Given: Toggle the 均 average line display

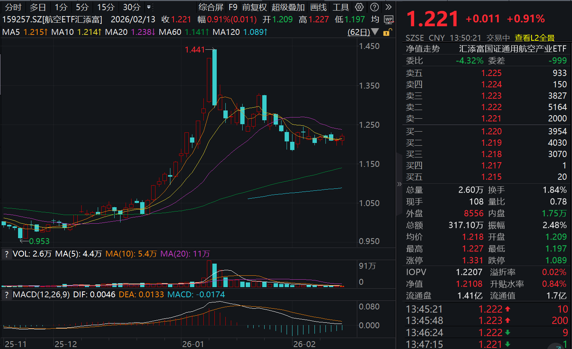Looking at the screenshot, I should coord(375,20).
